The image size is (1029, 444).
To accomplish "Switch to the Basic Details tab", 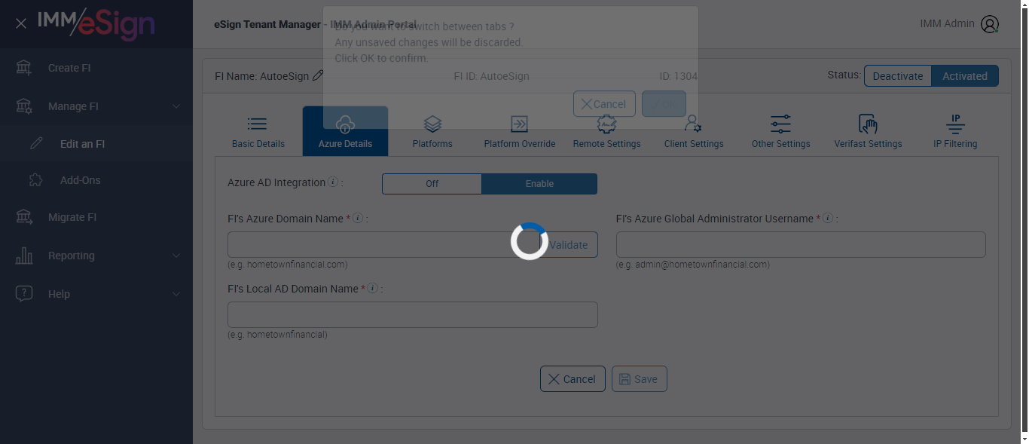I will click(258, 131).
